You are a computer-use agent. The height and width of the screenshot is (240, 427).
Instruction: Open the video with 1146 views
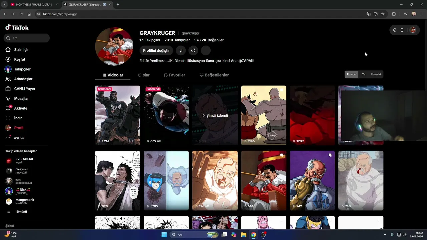[264, 115]
